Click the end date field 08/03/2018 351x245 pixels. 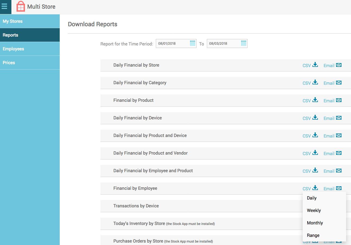point(227,43)
